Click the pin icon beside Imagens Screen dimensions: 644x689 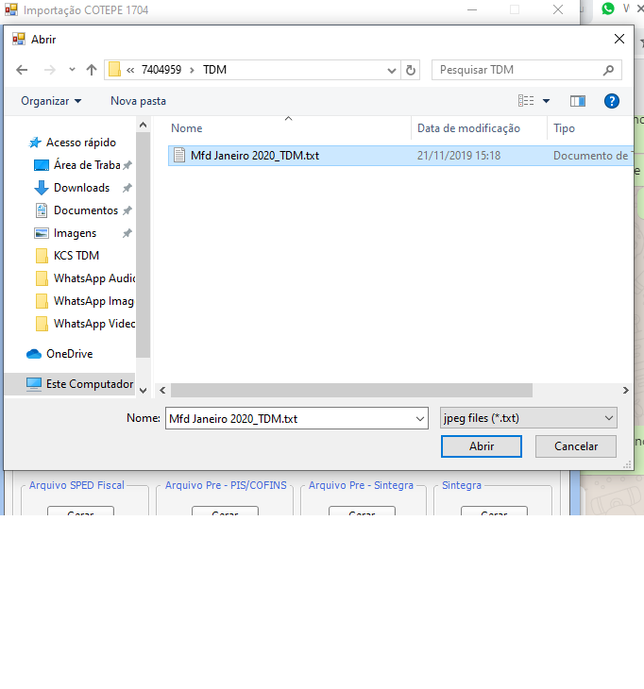[127, 233]
